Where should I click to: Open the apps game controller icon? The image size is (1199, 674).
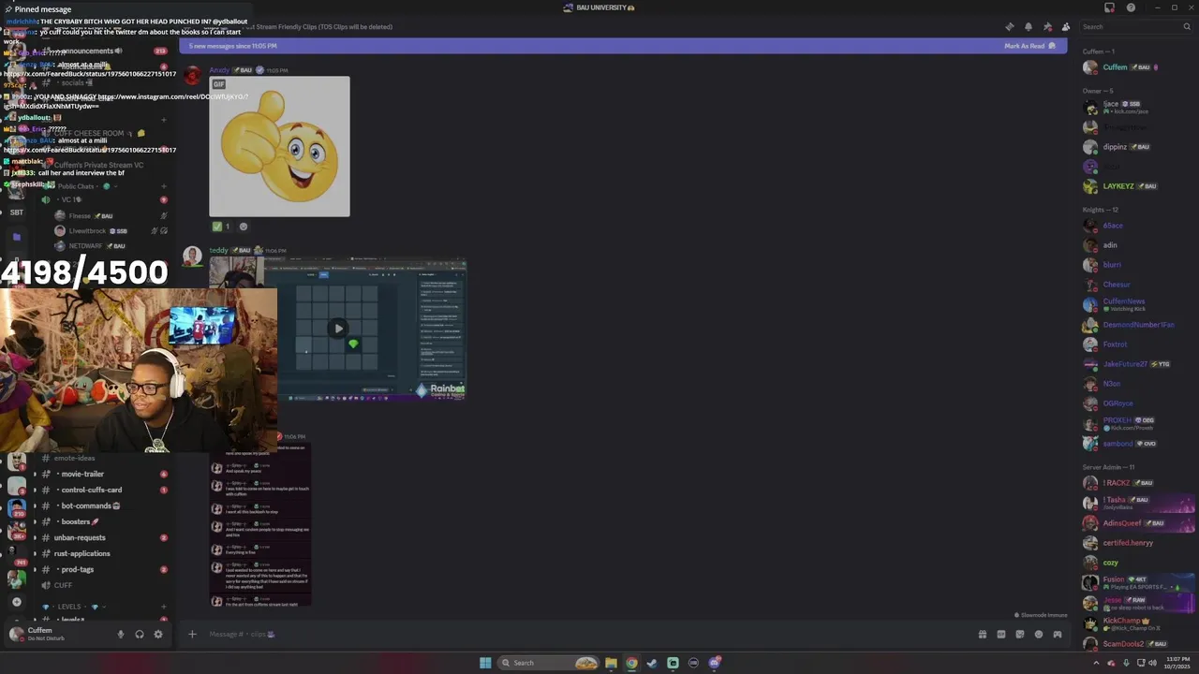pos(1058,634)
